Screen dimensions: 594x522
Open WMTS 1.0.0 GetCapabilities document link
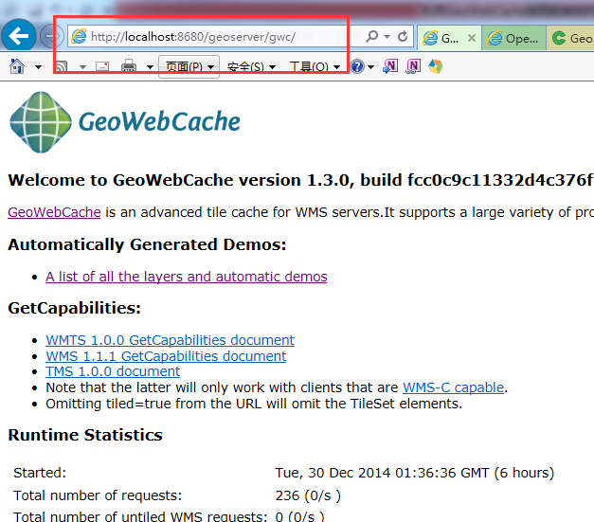[171, 340]
